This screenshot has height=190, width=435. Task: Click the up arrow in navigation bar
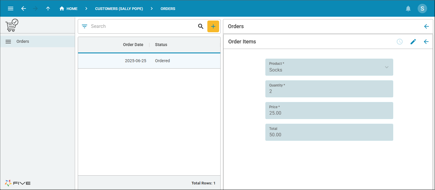48,9
